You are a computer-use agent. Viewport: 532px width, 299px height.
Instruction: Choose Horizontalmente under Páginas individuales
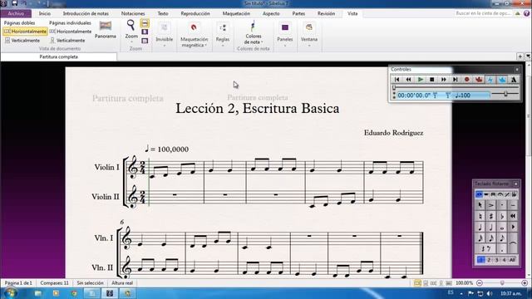coord(71,32)
